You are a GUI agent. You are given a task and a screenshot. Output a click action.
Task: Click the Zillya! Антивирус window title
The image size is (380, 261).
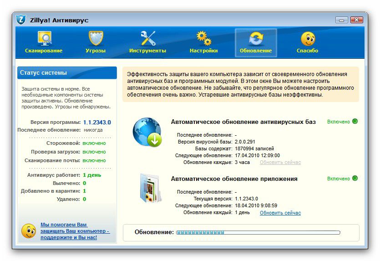[59, 20]
